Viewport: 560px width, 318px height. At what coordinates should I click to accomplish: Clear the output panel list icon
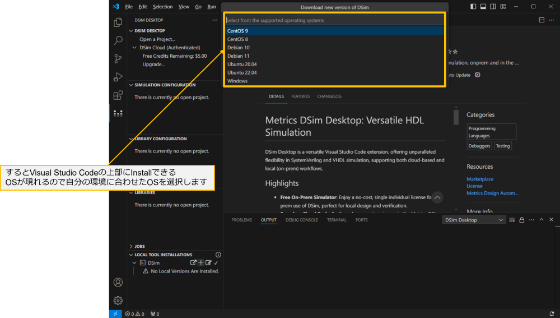[x=512, y=220]
